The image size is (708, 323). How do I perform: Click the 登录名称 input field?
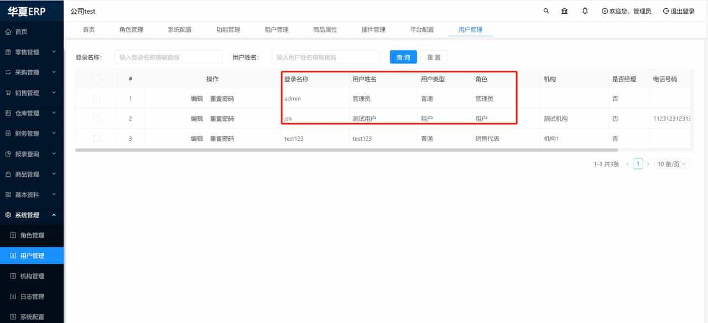click(168, 56)
